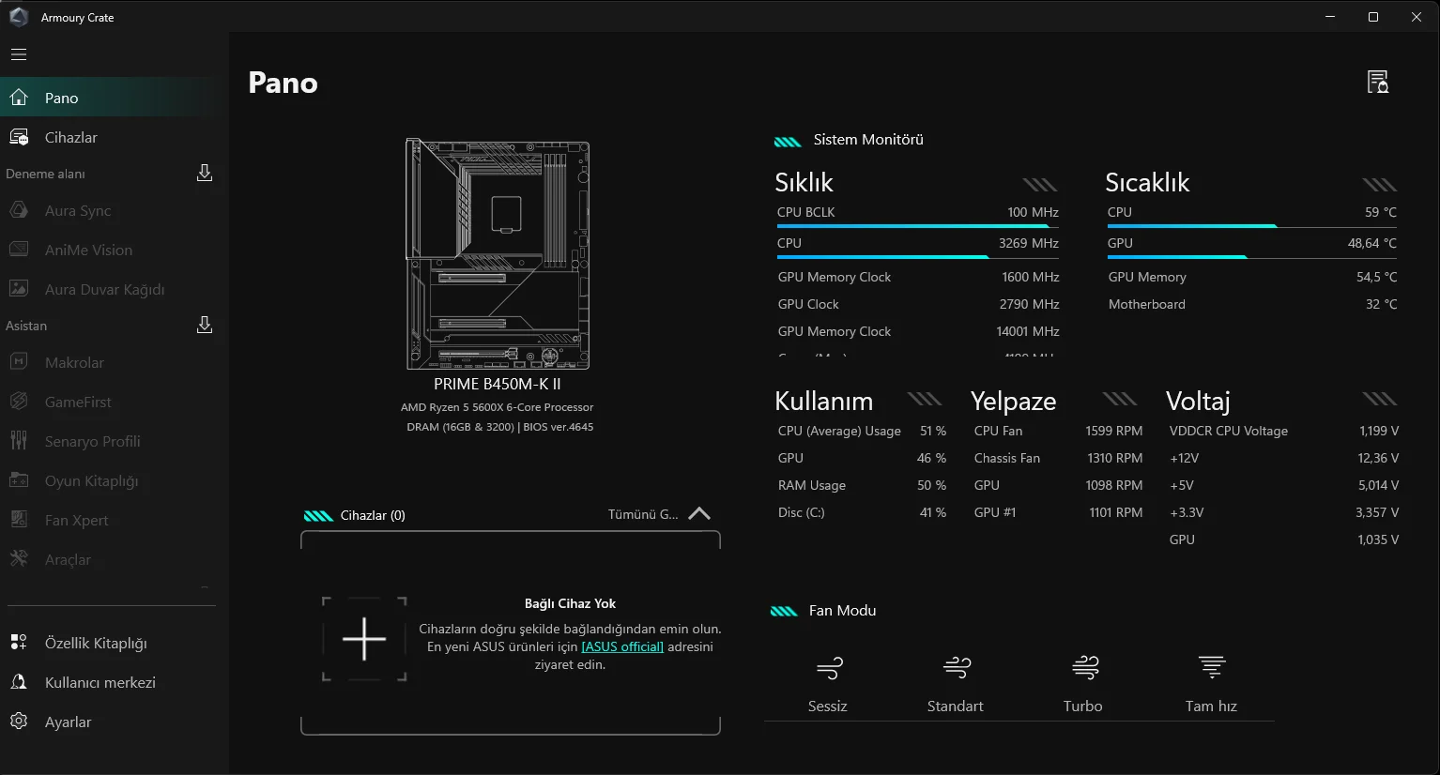
Task: Click the Fan Xpert icon
Action: [x=19, y=520]
